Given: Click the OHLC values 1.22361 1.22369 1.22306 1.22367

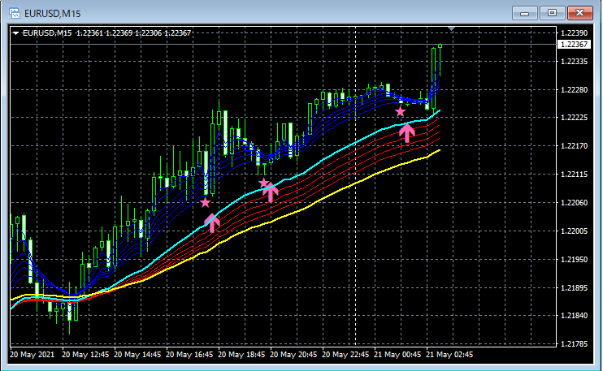Looking at the screenshot, I should click(x=133, y=33).
